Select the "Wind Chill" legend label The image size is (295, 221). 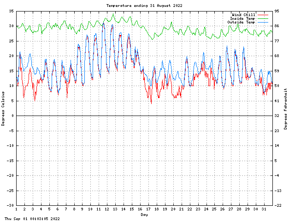[x=243, y=15]
